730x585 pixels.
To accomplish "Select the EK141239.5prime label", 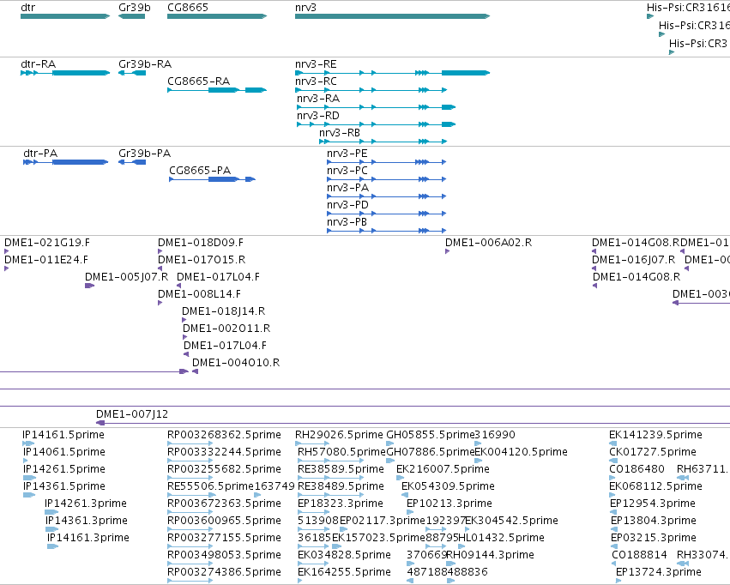I will coord(655,435).
